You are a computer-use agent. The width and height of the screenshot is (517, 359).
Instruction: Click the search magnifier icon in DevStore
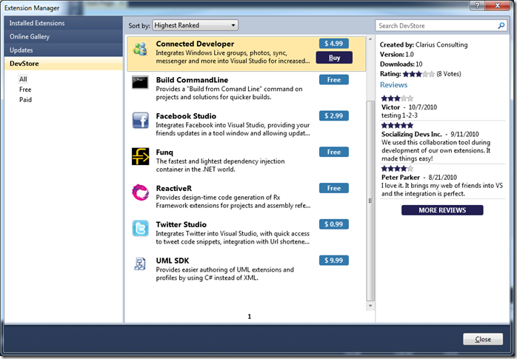click(x=501, y=25)
